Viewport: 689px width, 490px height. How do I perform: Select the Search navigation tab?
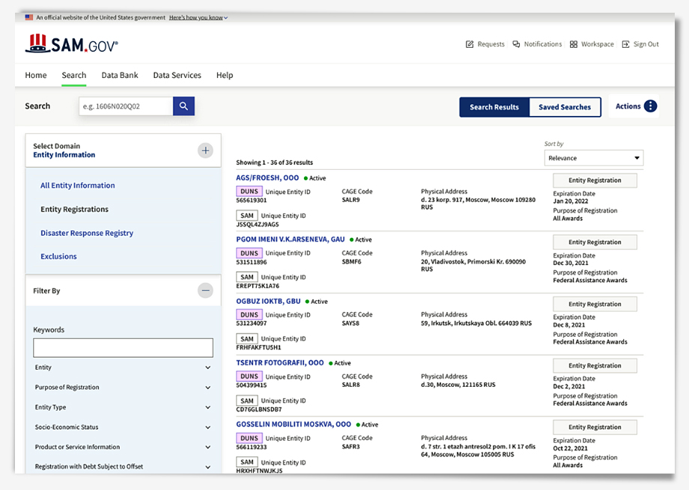tap(74, 75)
